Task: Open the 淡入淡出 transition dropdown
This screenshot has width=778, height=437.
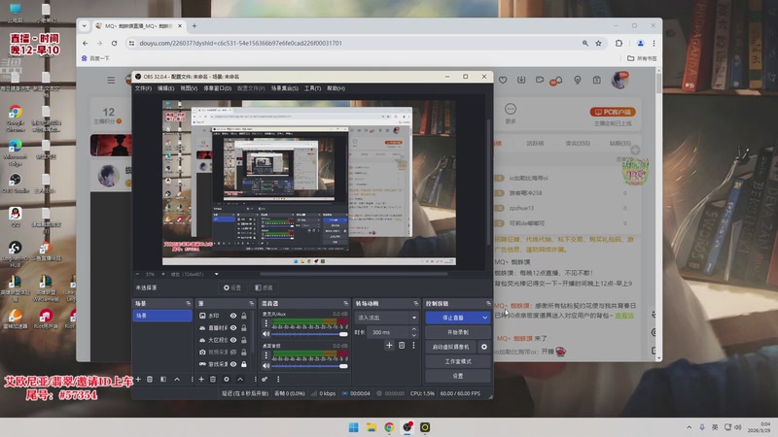Action: pos(386,318)
